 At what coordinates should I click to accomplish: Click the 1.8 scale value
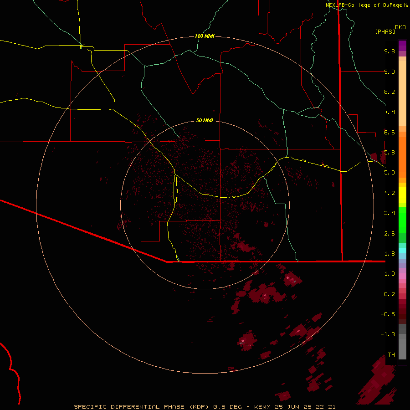pos(389,254)
